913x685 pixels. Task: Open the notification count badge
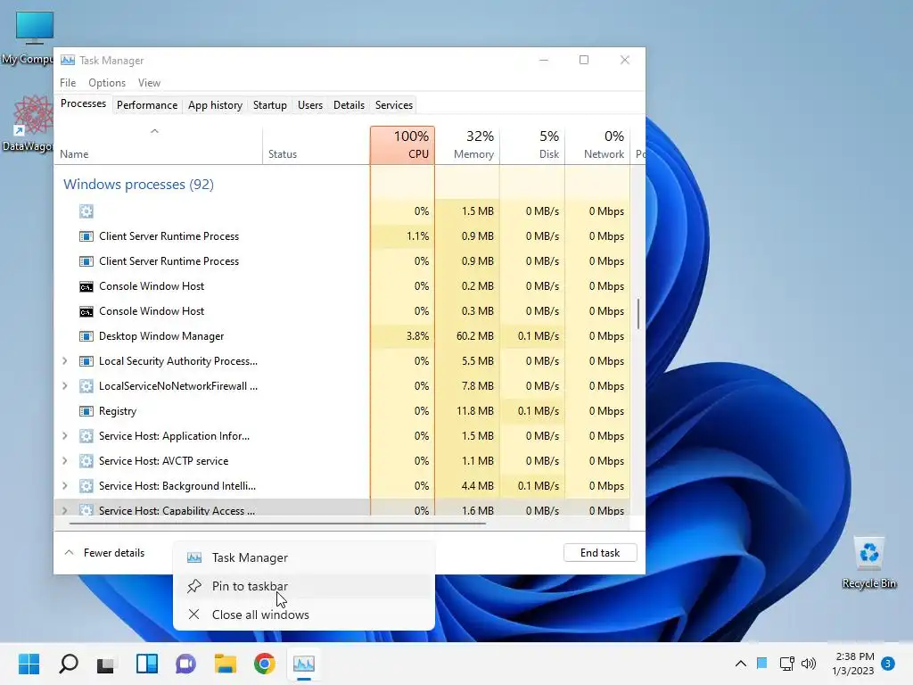(888, 664)
